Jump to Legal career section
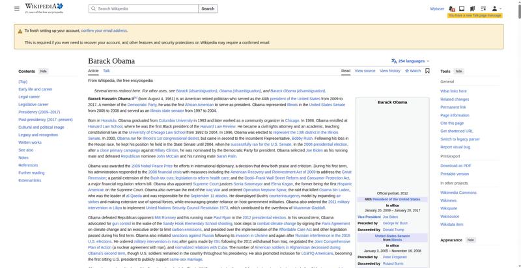 (29, 97)
